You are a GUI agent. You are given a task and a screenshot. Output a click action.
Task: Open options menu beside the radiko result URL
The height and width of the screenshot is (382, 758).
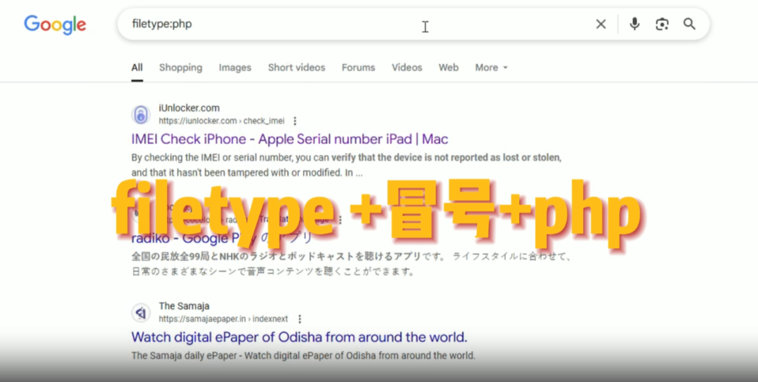point(340,220)
